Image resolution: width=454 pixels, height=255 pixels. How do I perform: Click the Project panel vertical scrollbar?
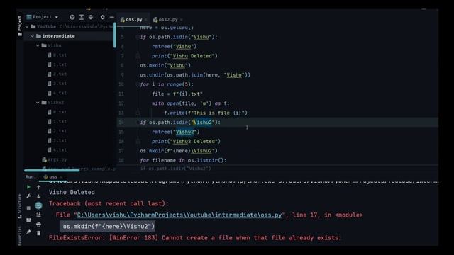(115, 35)
